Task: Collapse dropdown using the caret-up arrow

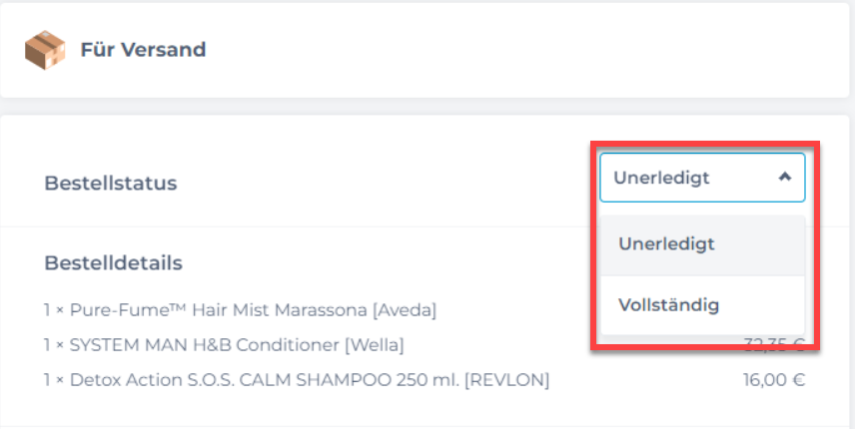Action: (x=785, y=177)
